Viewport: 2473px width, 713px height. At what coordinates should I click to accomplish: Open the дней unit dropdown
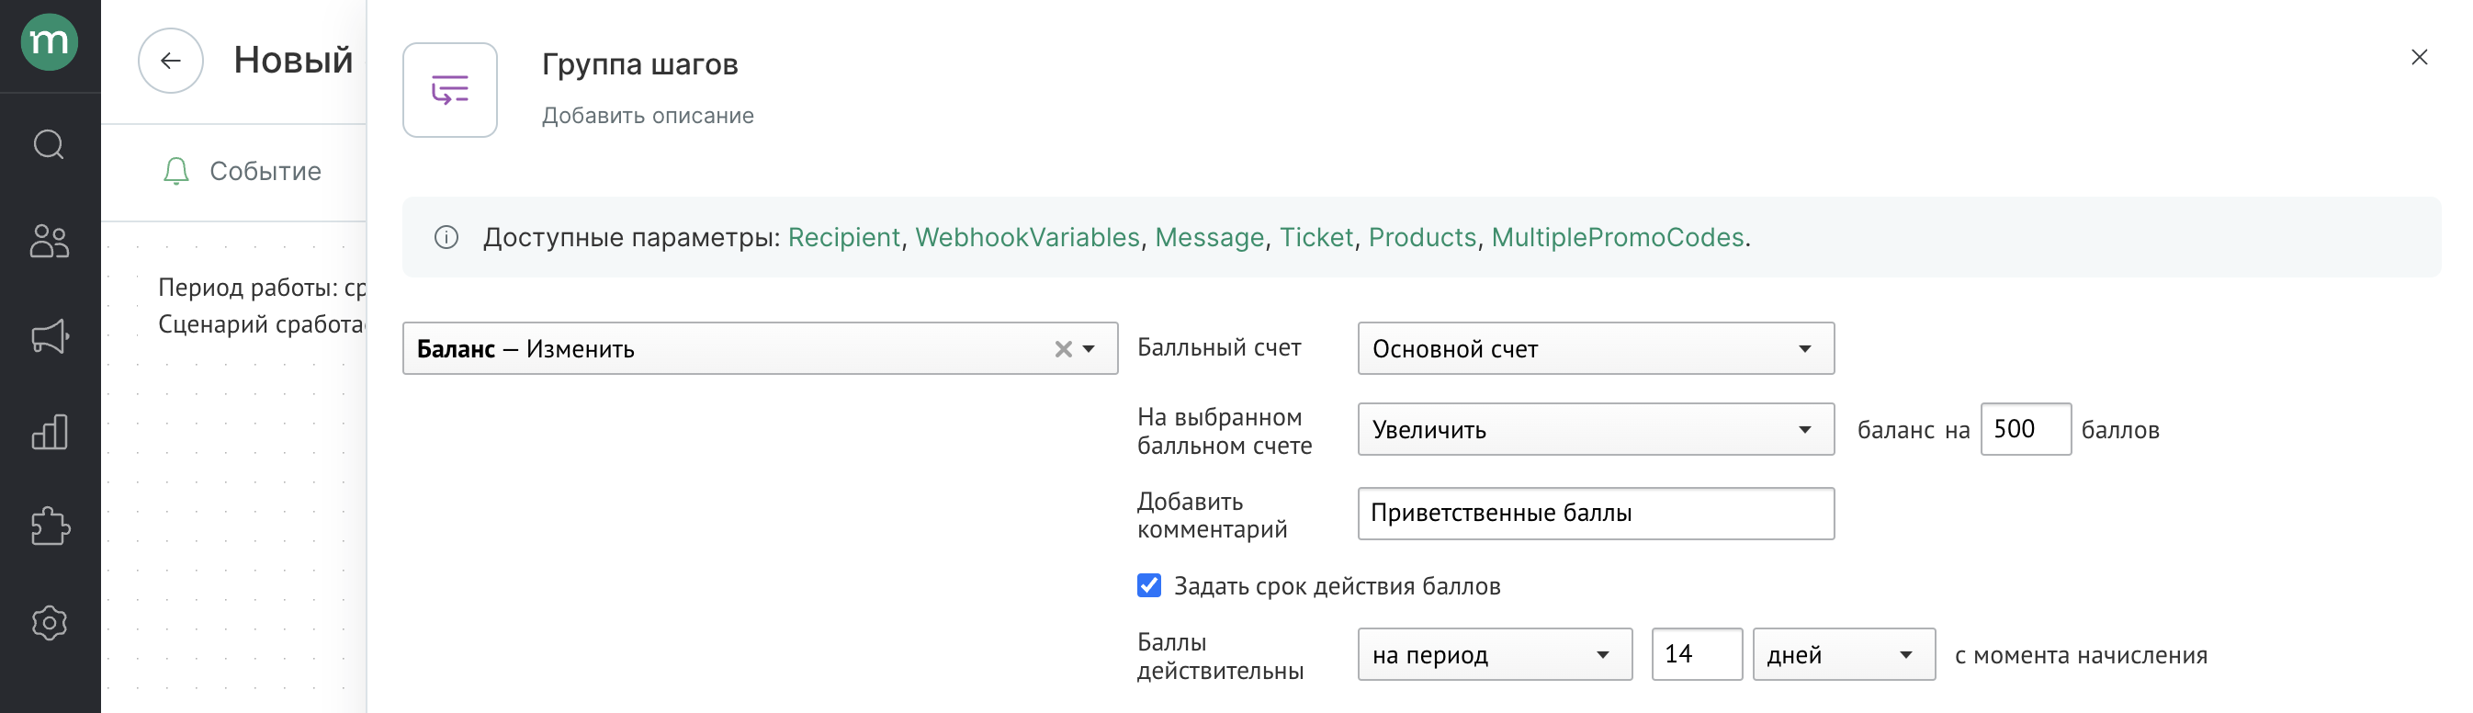pos(1843,654)
